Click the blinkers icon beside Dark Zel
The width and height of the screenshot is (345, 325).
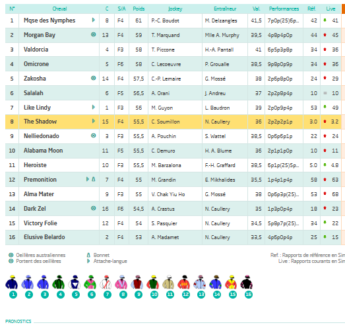pos(94,208)
